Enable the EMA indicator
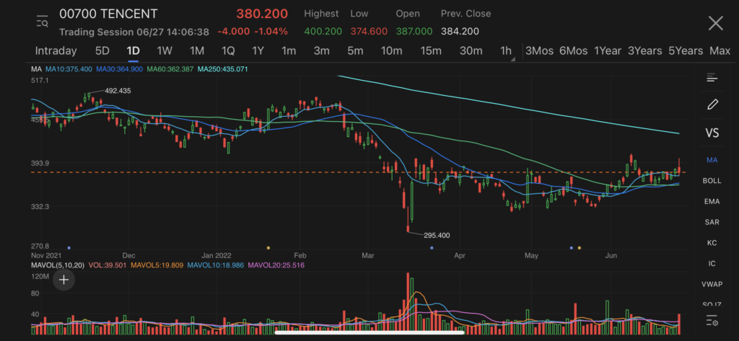The width and height of the screenshot is (739, 341). (x=712, y=201)
